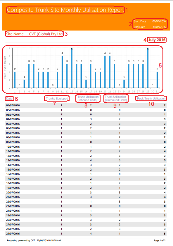
Task: Select the 20/07/2016 date cell
Action: tap(13, 193)
